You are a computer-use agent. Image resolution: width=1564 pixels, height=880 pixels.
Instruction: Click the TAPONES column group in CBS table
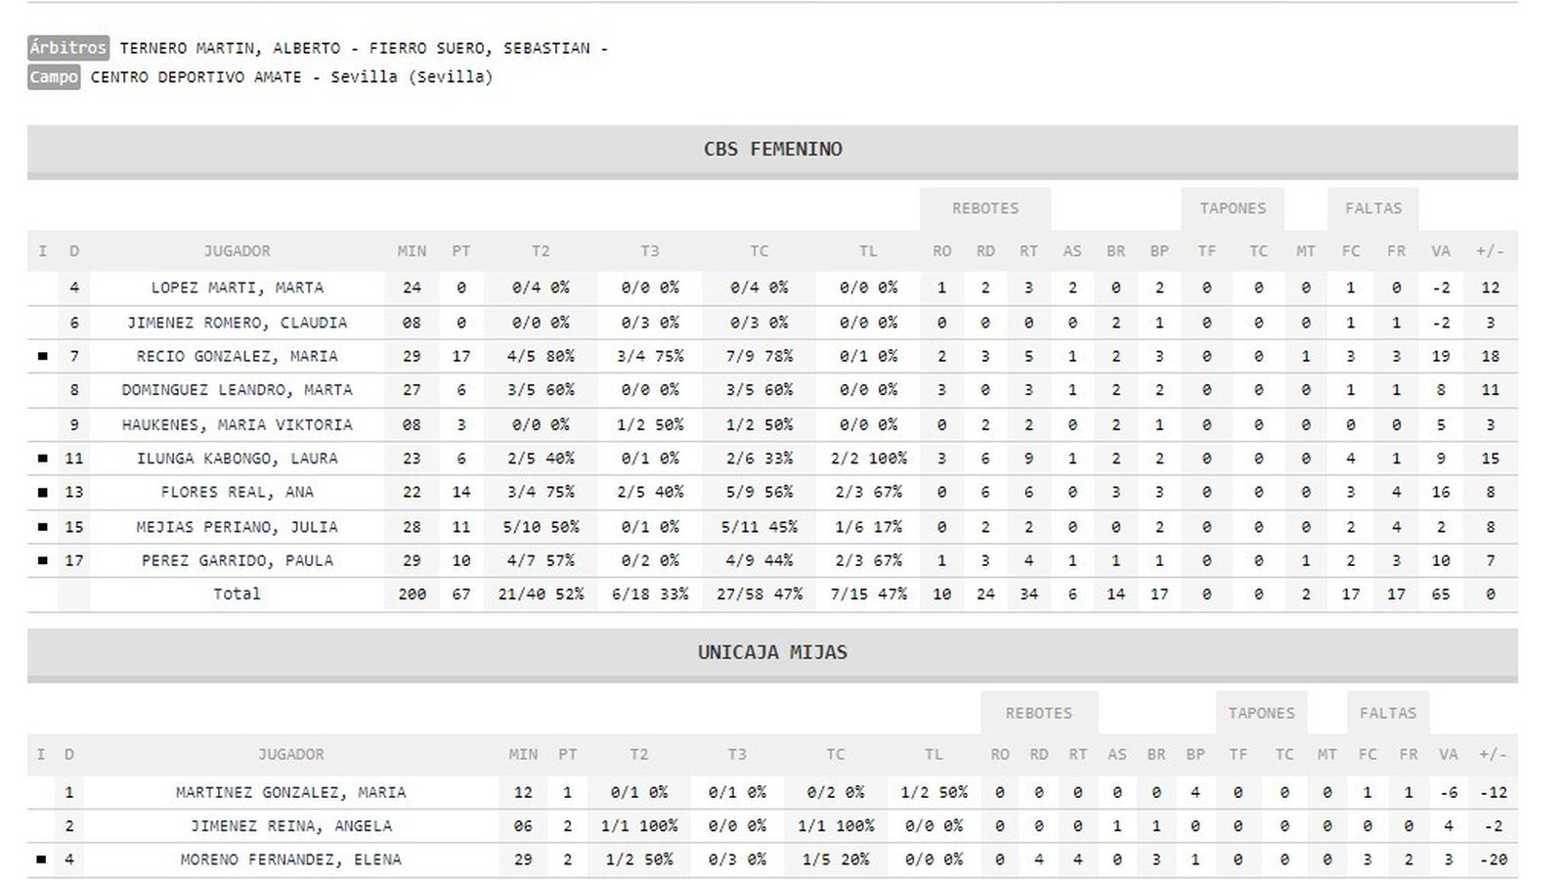click(x=1233, y=208)
